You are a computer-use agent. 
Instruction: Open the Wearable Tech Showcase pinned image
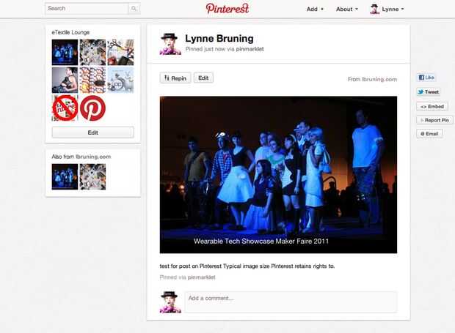pyautogui.click(x=278, y=175)
